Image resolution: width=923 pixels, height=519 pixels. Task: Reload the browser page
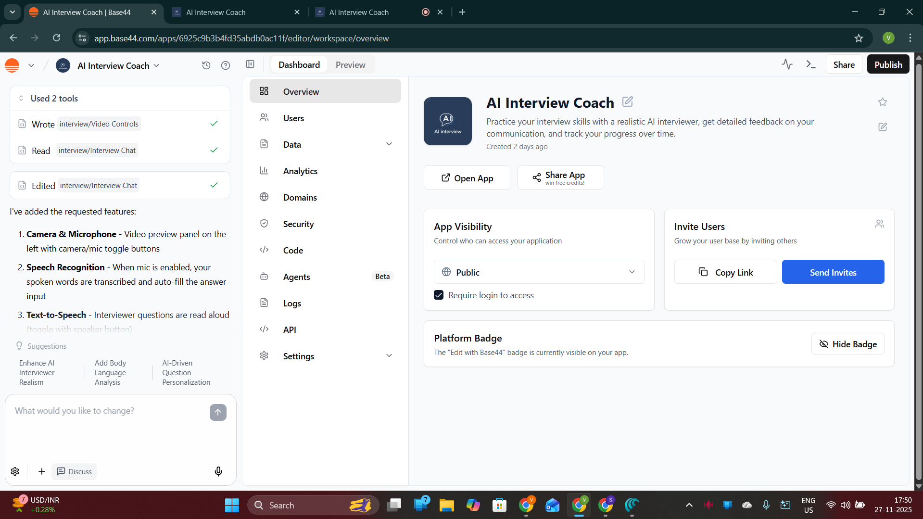click(x=57, y=38)
